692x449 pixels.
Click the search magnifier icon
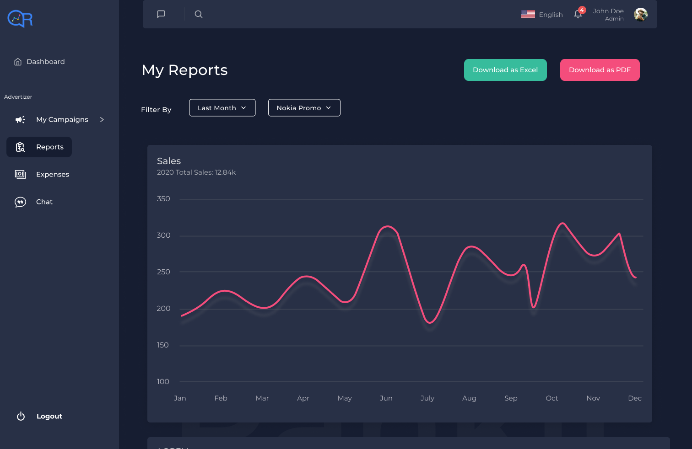(199, 14)
